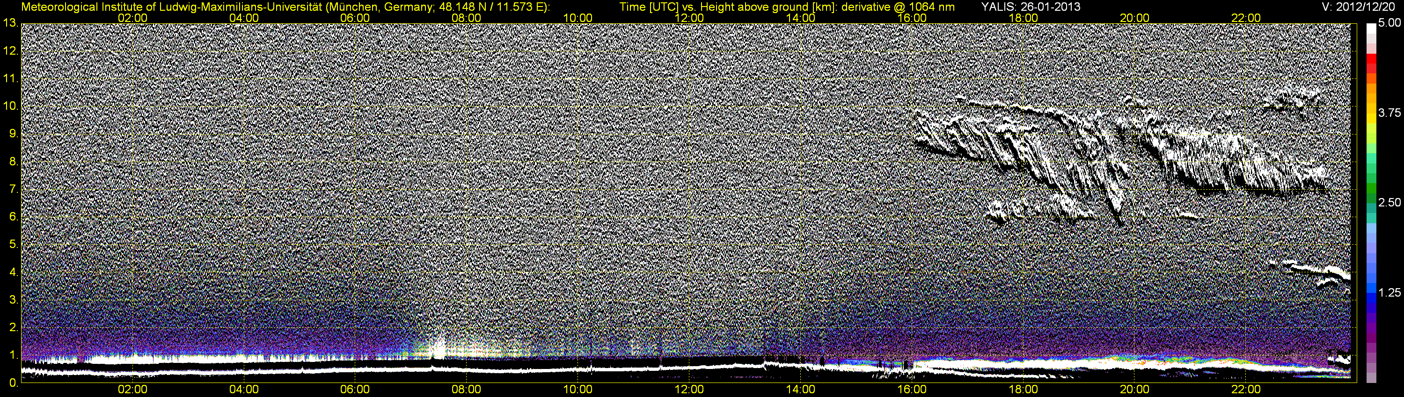Image resolution: width=1404 pixels, height=397 pixels.
Task: Click the height axis label '6.'
Action: [14, 217]
